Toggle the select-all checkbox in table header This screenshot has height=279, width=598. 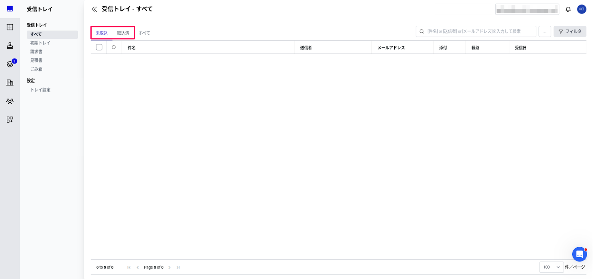point(99,47)
